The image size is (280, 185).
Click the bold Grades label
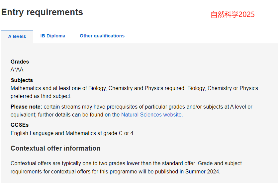tap(20, 62)
